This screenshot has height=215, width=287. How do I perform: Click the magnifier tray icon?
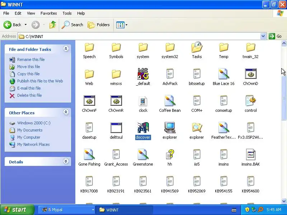tap(260, 210)
